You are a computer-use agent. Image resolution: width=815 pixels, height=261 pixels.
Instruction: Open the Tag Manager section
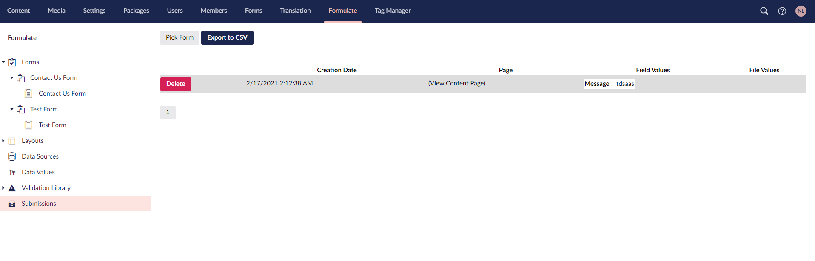[x=393, y=11]
